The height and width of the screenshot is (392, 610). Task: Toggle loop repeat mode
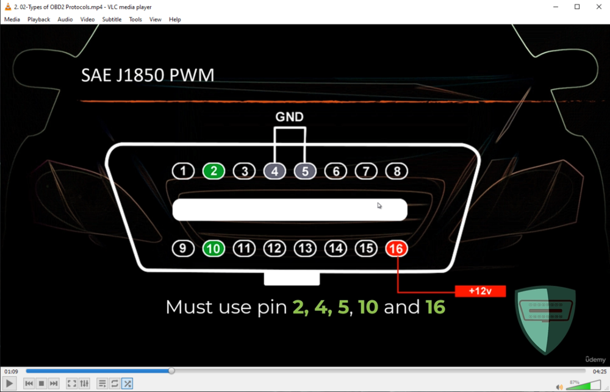tap(115, 383)
